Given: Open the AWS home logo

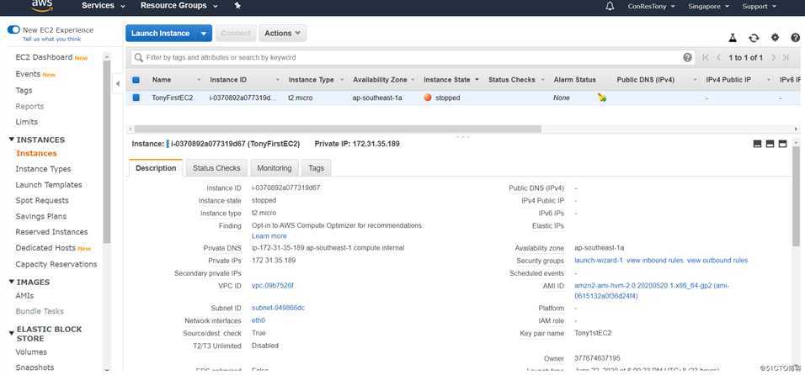Looking at the screenshot, I should (42, 5).
